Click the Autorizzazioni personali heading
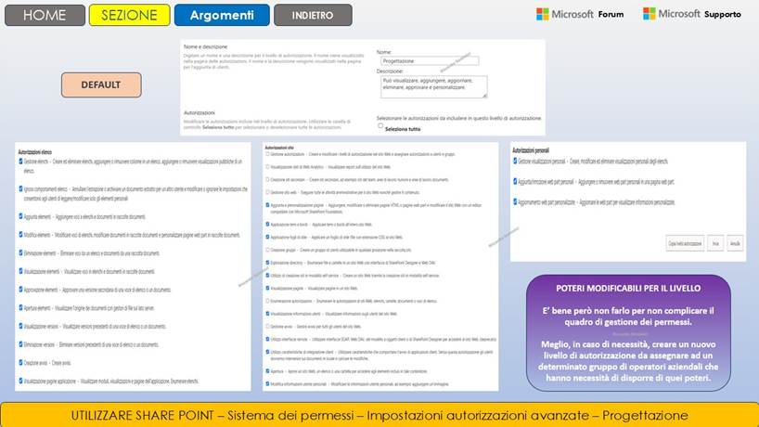The height and width of the screenshot is (427, 759). (x=531, y=150)
